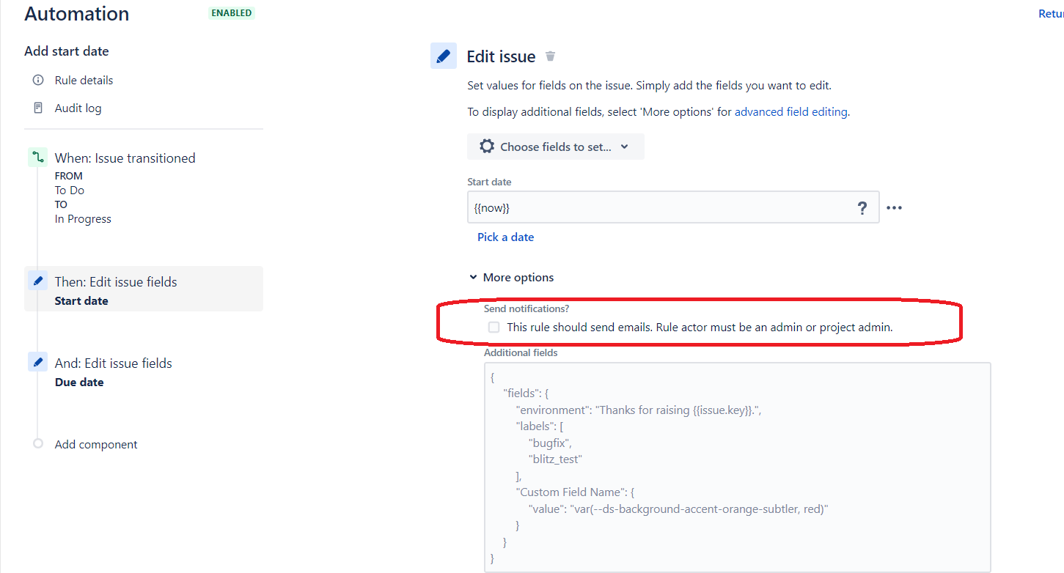The width and height of the screenshot is (1064, 573).
Task: Click the gear icon on Choose fields button
Action: [487, 146]
